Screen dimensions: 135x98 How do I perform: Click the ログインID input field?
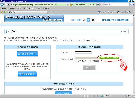coord(83,53)
